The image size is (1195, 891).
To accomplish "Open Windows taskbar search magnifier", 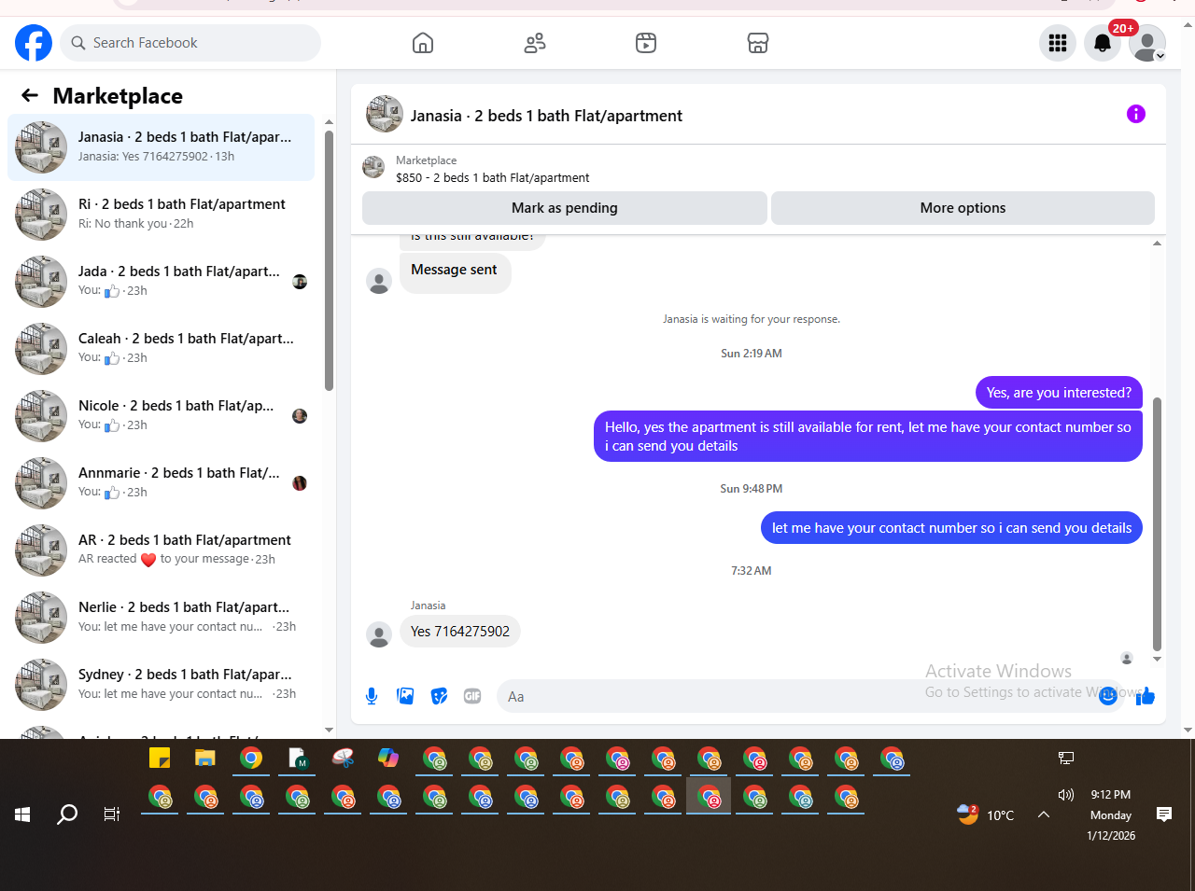I will (67, 814).
